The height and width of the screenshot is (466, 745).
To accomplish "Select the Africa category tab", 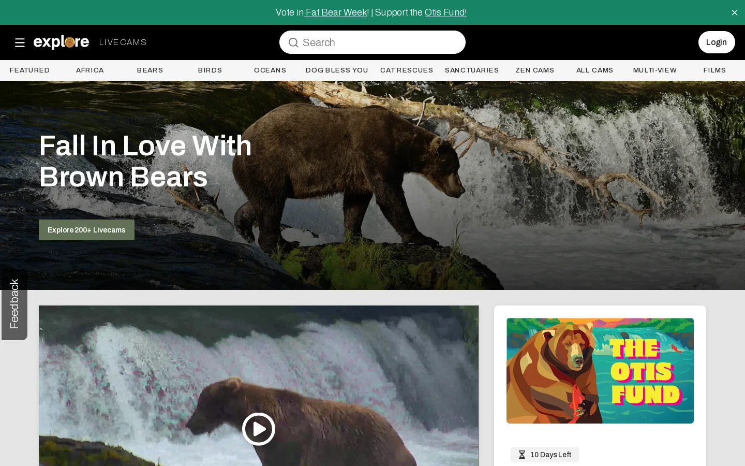I will (x=90, y=70).
